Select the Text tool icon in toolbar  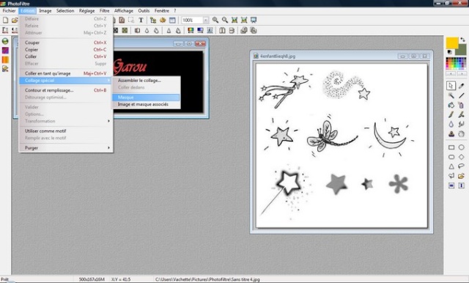tap(141, 20)
